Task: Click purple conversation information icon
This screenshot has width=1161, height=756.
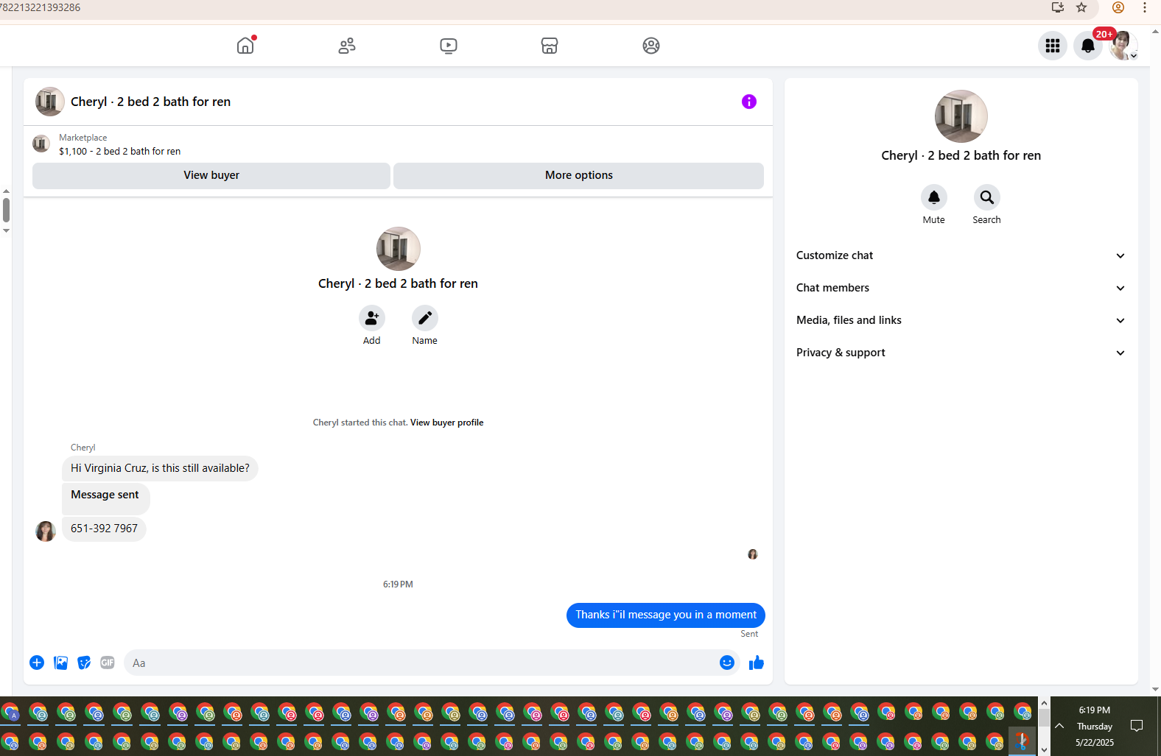Action: point(749,102)
